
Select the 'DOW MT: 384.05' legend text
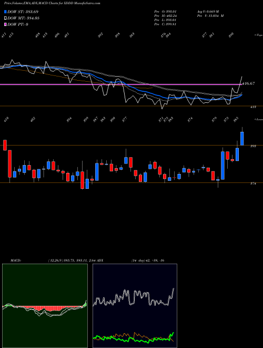(23, 18)
